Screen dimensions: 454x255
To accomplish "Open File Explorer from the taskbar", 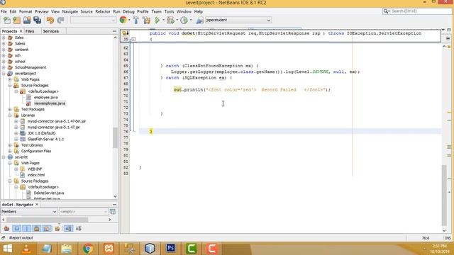I will point(66,249).
